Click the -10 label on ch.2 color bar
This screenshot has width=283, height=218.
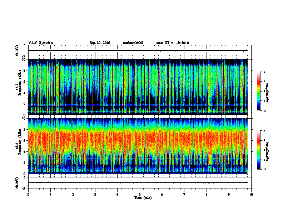tap(264, 170)
